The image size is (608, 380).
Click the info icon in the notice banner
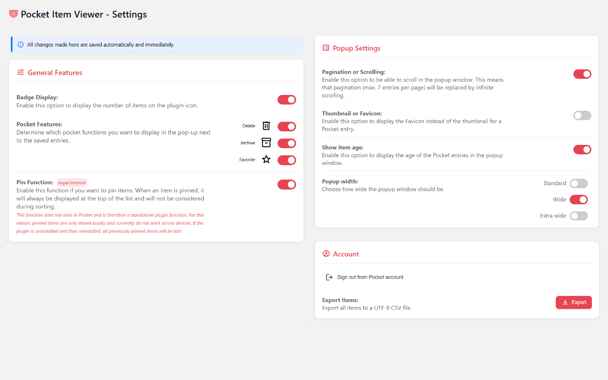coord(20,45)
